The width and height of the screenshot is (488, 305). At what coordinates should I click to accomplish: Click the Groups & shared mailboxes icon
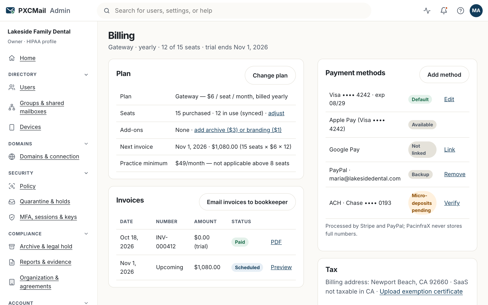(12, 107)
